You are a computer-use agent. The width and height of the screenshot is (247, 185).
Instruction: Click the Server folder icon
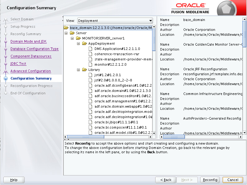(72, 33)
